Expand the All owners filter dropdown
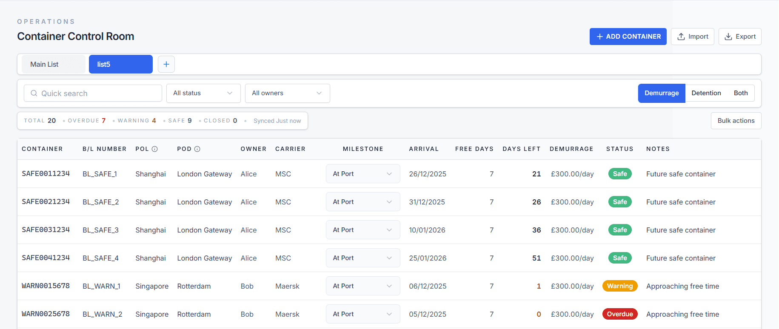The width and height of the screenshot is (779, 329). [287, 93]
